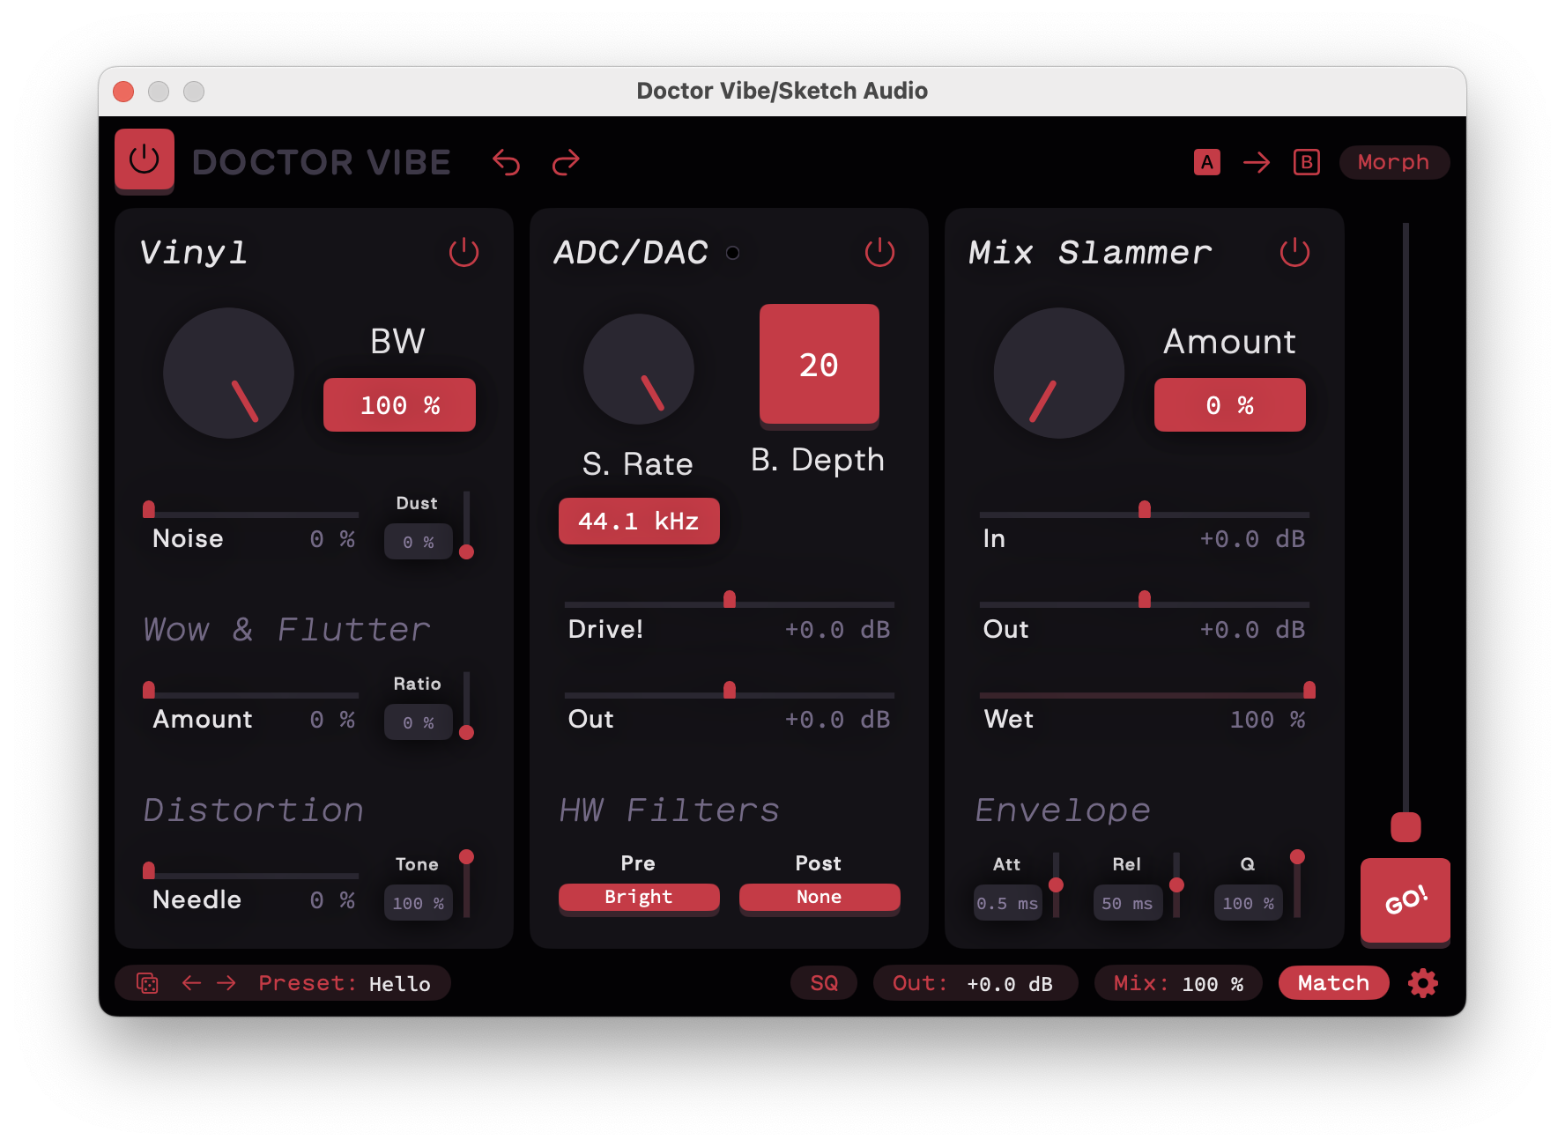Disable the ADC/DAC section power
The height and width of the screenshot is (1147, 1565).
tap(879, 253)
